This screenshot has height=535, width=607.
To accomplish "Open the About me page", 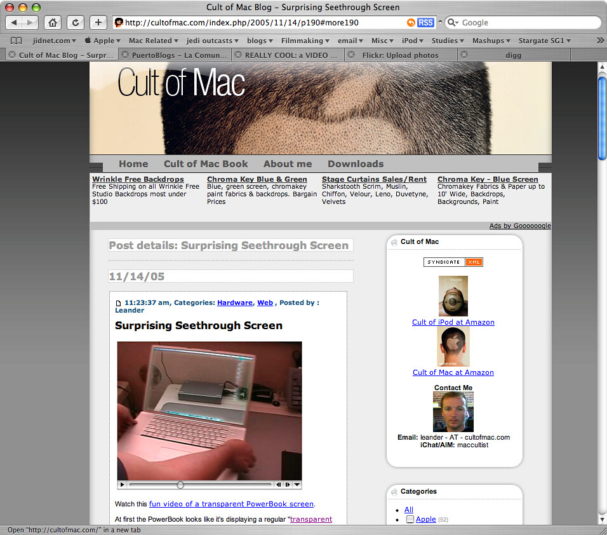I will [288, 164].
